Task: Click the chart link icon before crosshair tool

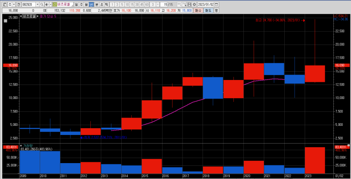Action: [179, 5]
